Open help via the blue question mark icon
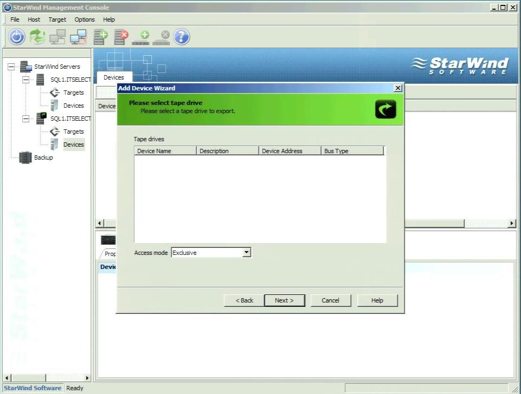Viewport: 521px width, 394px height. [x=182, y=36]
